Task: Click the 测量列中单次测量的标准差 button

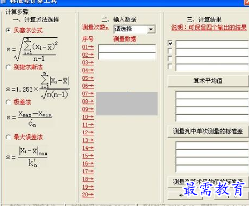Action: point(208,132)
